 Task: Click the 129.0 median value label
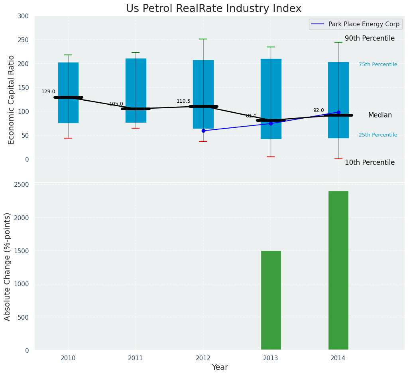pyautogui.click(x=48, y=92)
